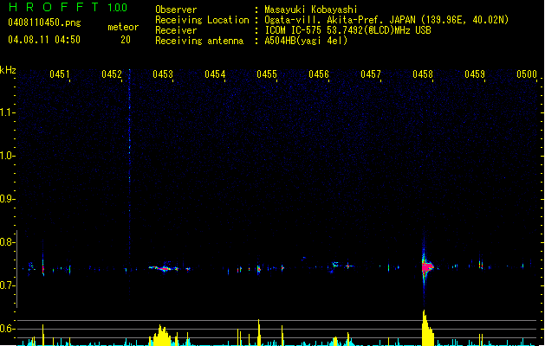The height and width of the screenshot is (346, 545).
Task: Click the long meteor echo near 0453
Action: click(x=164, y=268)
